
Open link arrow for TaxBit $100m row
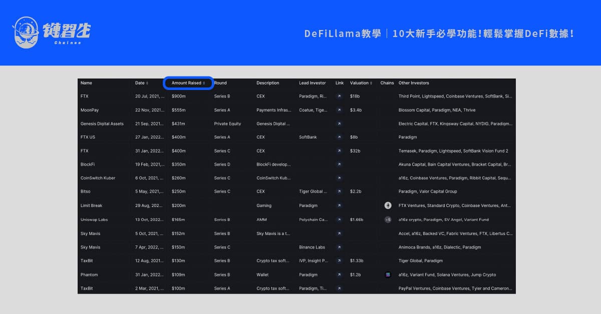tap(339, 288)
